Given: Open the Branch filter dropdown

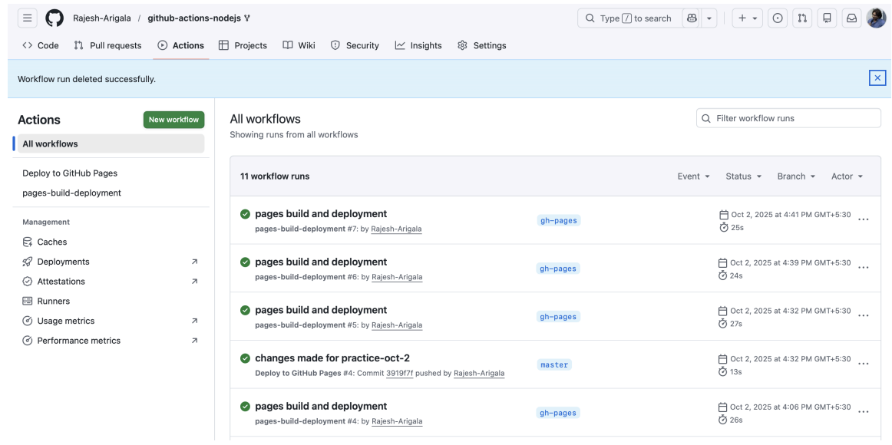Looking at the screenshot, I should click(797, 176).
